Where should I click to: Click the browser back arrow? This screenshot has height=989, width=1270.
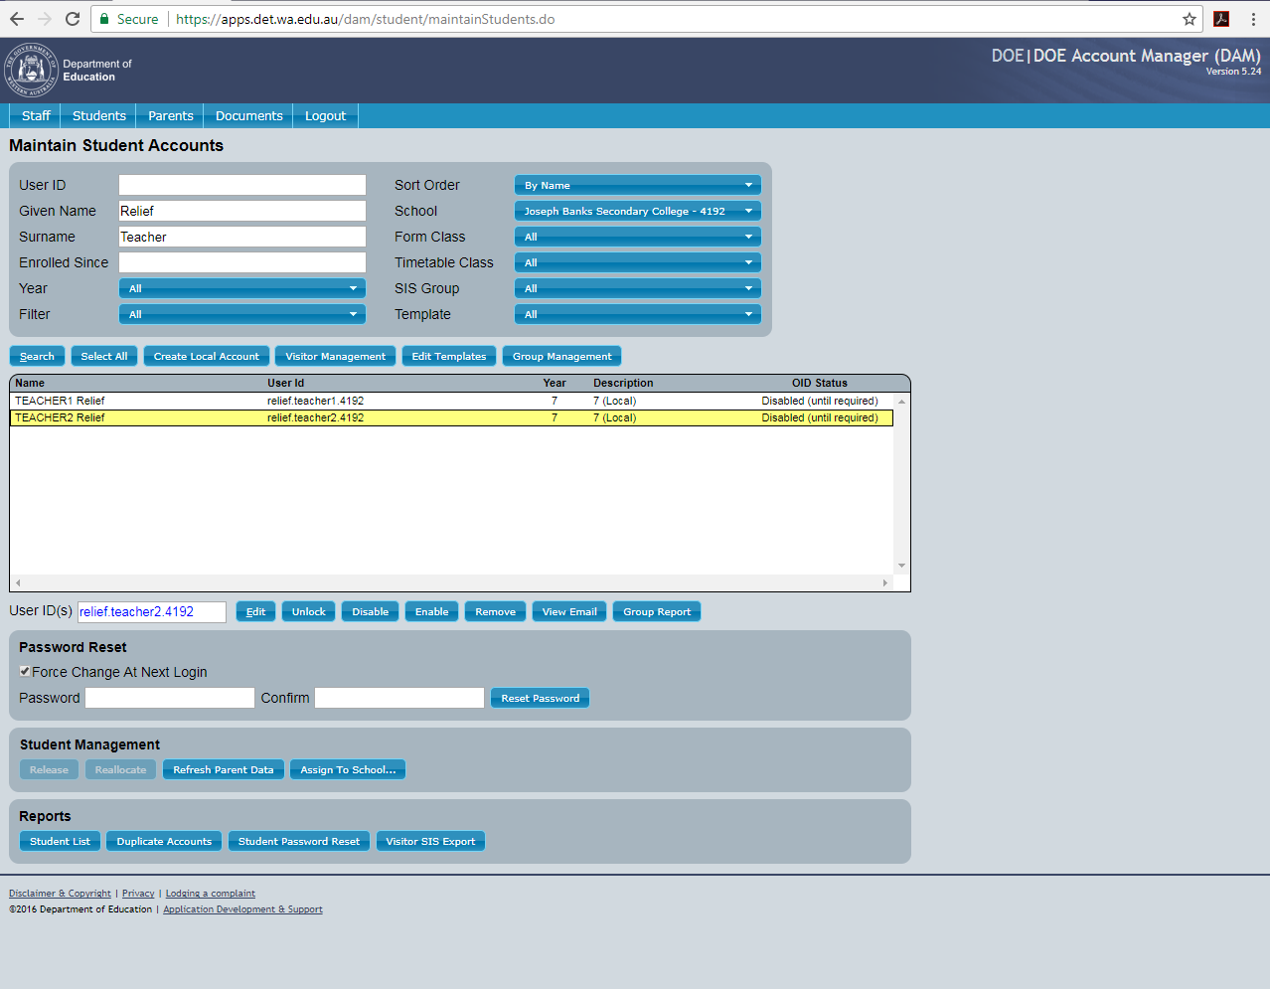pyautogui.click(x=17, y=19)
